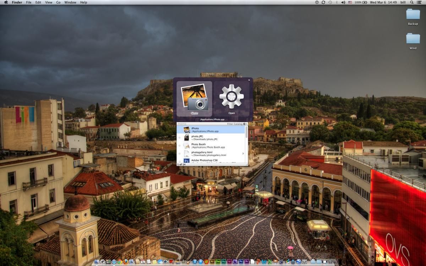Open the Filter Catalog gear dropdown
This screenshot has width=426, height=266.
coord(245,124)
